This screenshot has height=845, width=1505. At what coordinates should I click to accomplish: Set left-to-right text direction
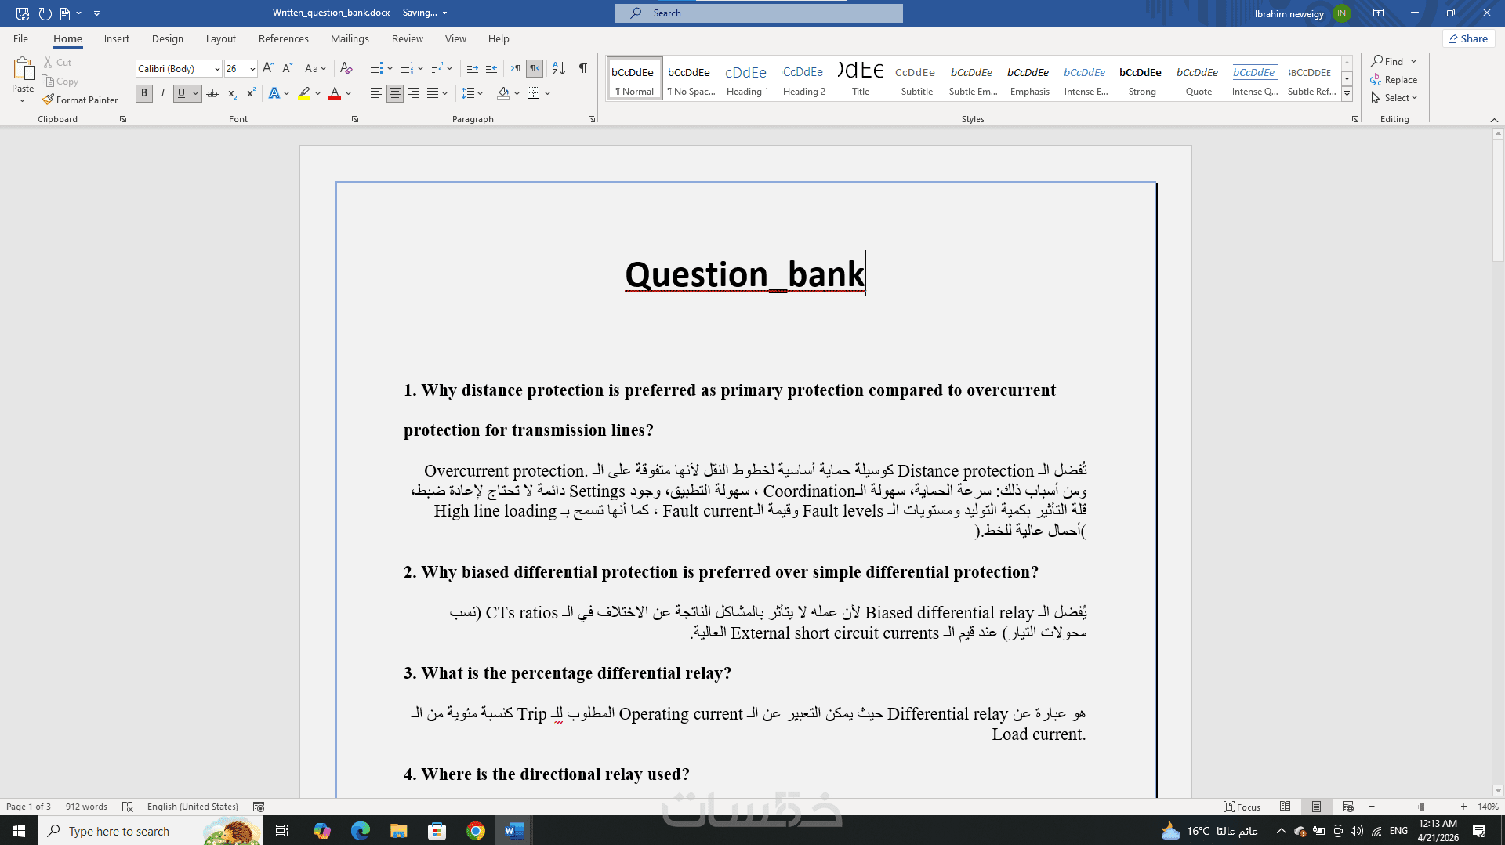tap(515, 68)
